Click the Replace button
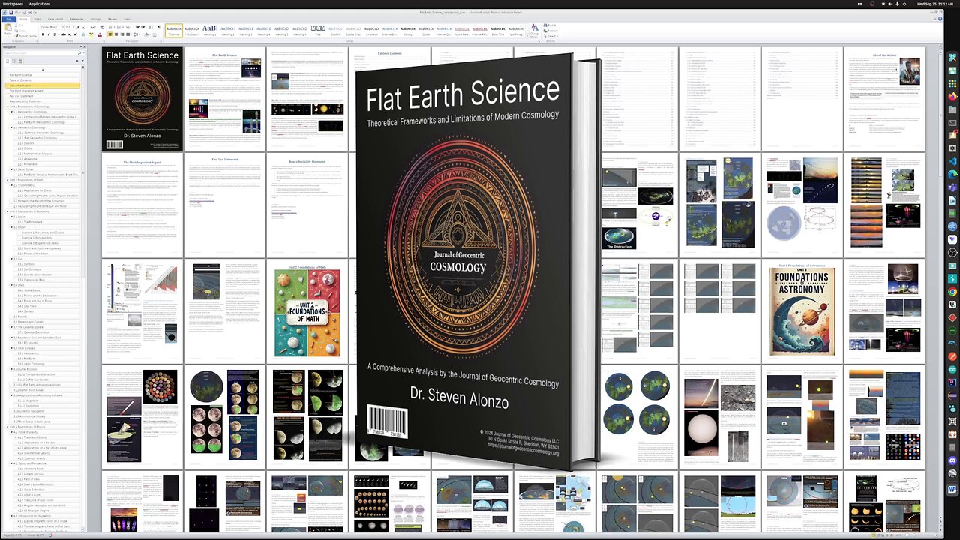The image size is (960, 540). [550, 31]
